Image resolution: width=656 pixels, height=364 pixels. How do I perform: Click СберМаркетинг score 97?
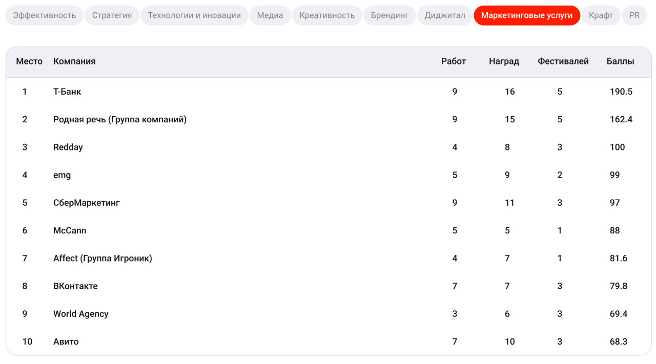pos(615,203)
